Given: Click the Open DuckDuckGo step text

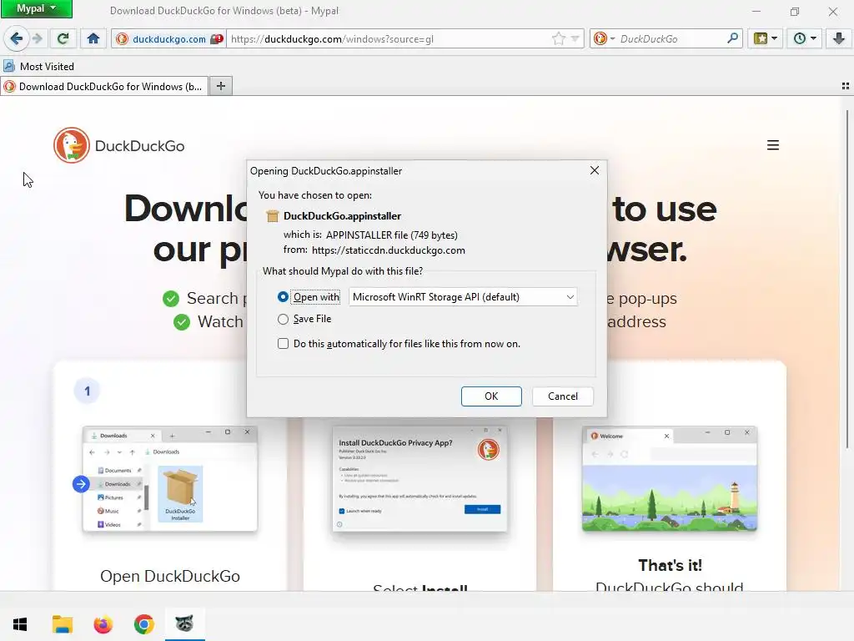Looking at the screenshot, I should pyautogui.click(x=170, y=576).
